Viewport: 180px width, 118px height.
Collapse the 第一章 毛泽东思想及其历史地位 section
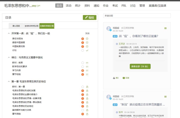9,81
